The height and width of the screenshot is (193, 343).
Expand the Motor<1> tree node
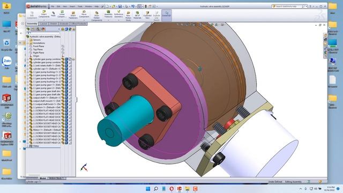[x=28, y=130]
